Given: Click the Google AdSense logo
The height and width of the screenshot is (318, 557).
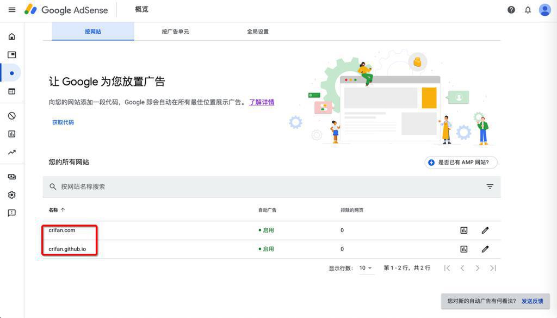Looking at the screenshot, I should [x=66, y=10].
